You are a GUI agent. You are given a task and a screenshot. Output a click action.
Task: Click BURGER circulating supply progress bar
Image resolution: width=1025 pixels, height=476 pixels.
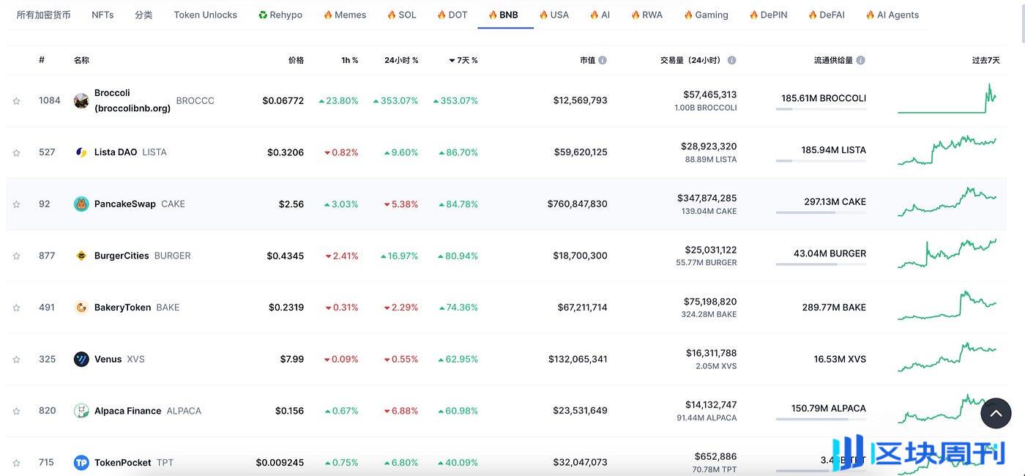coord(821,264)
